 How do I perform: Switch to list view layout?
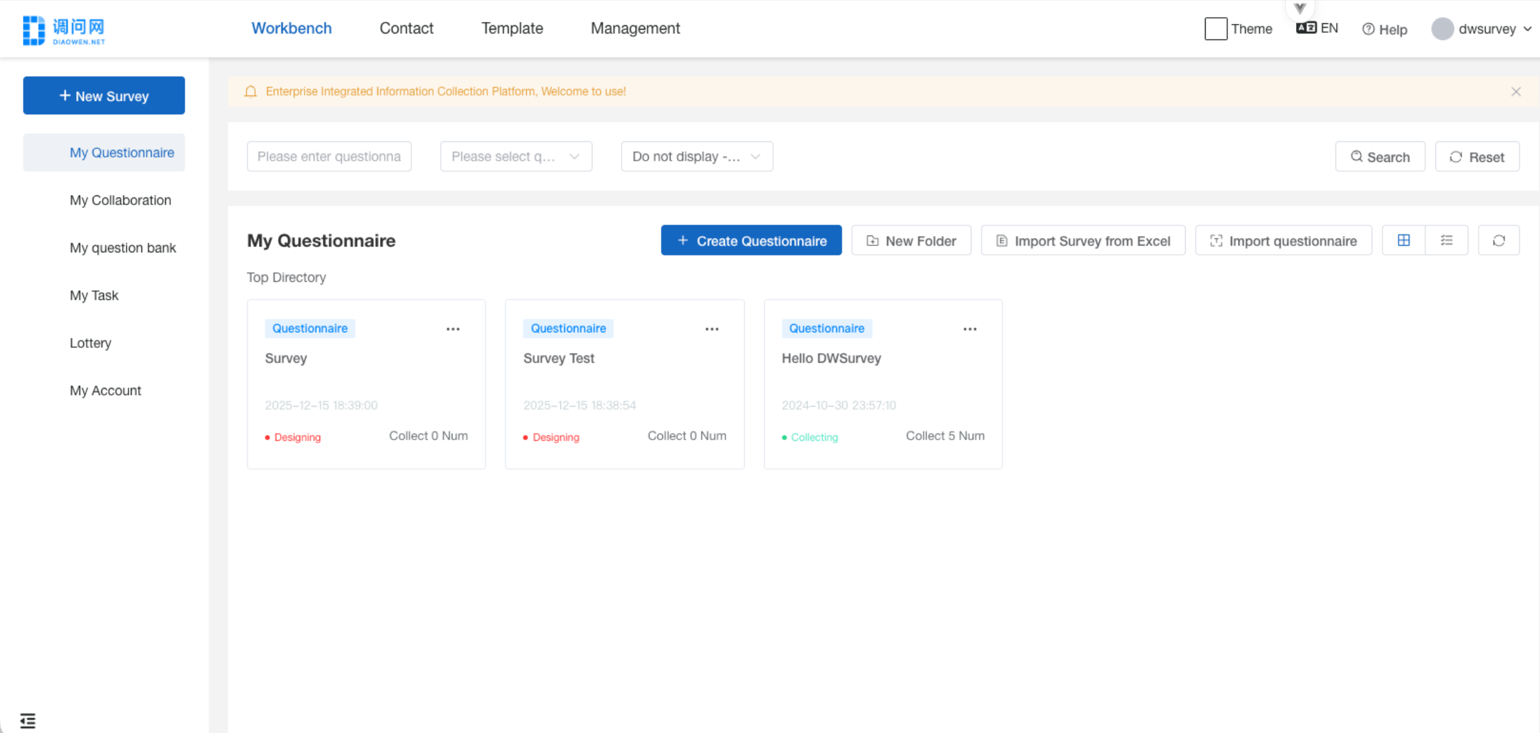(x=1446, y=241)
